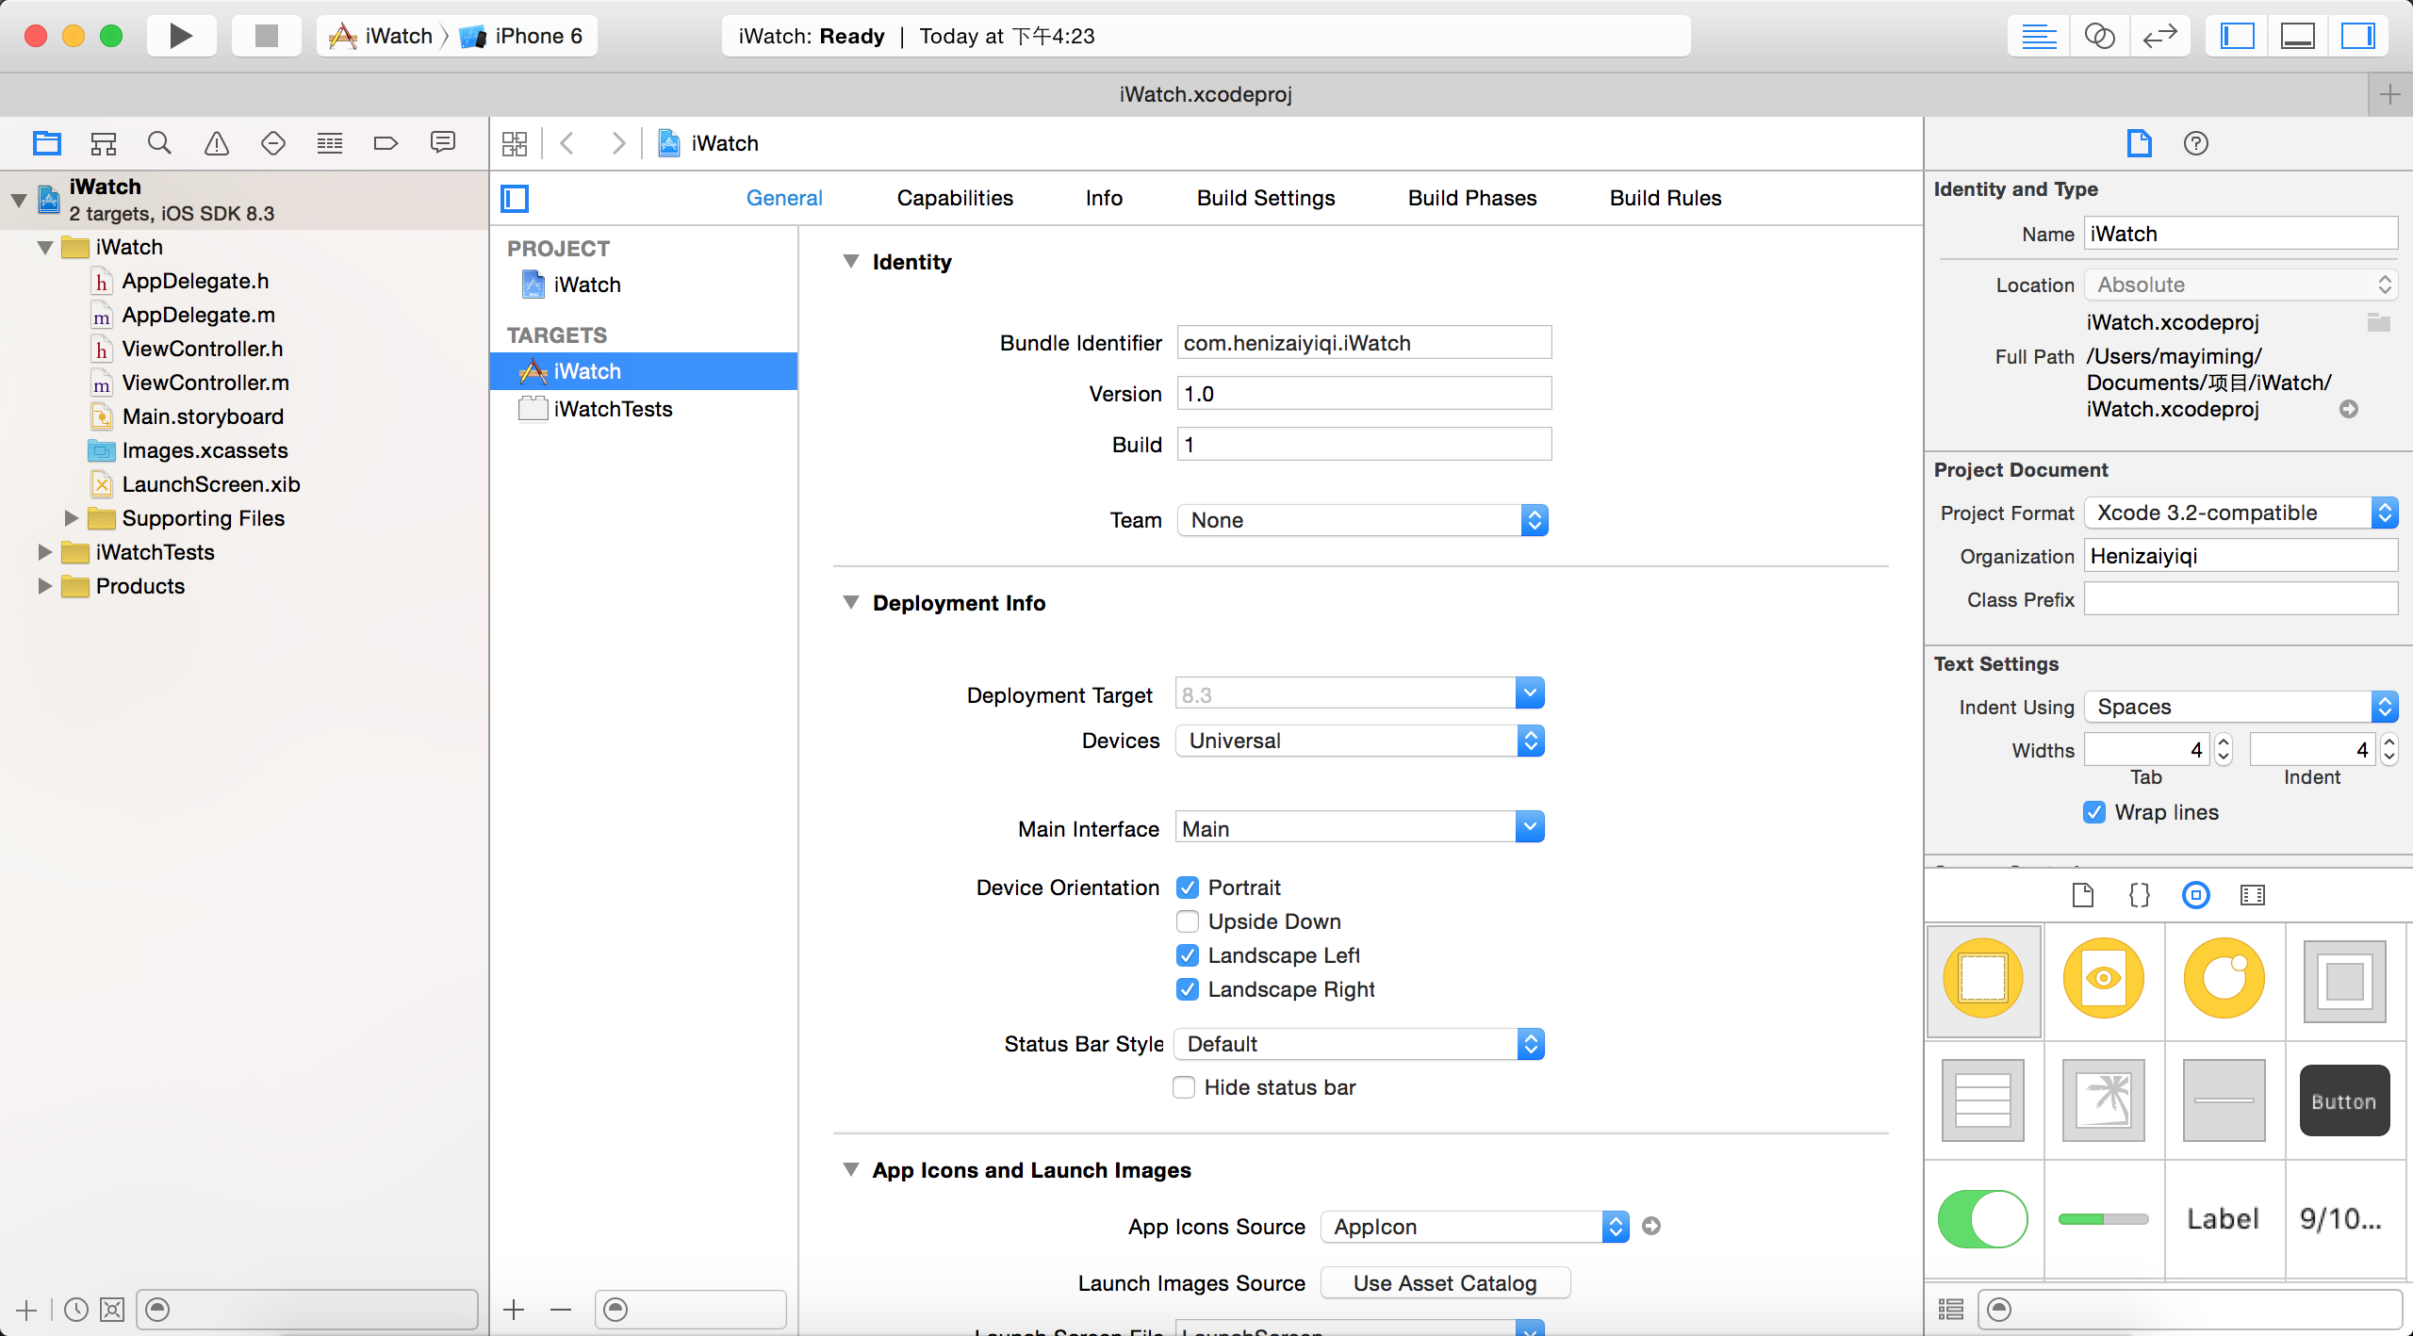
Task: Expand the Supporting Files folder
Action: point(71,518)
